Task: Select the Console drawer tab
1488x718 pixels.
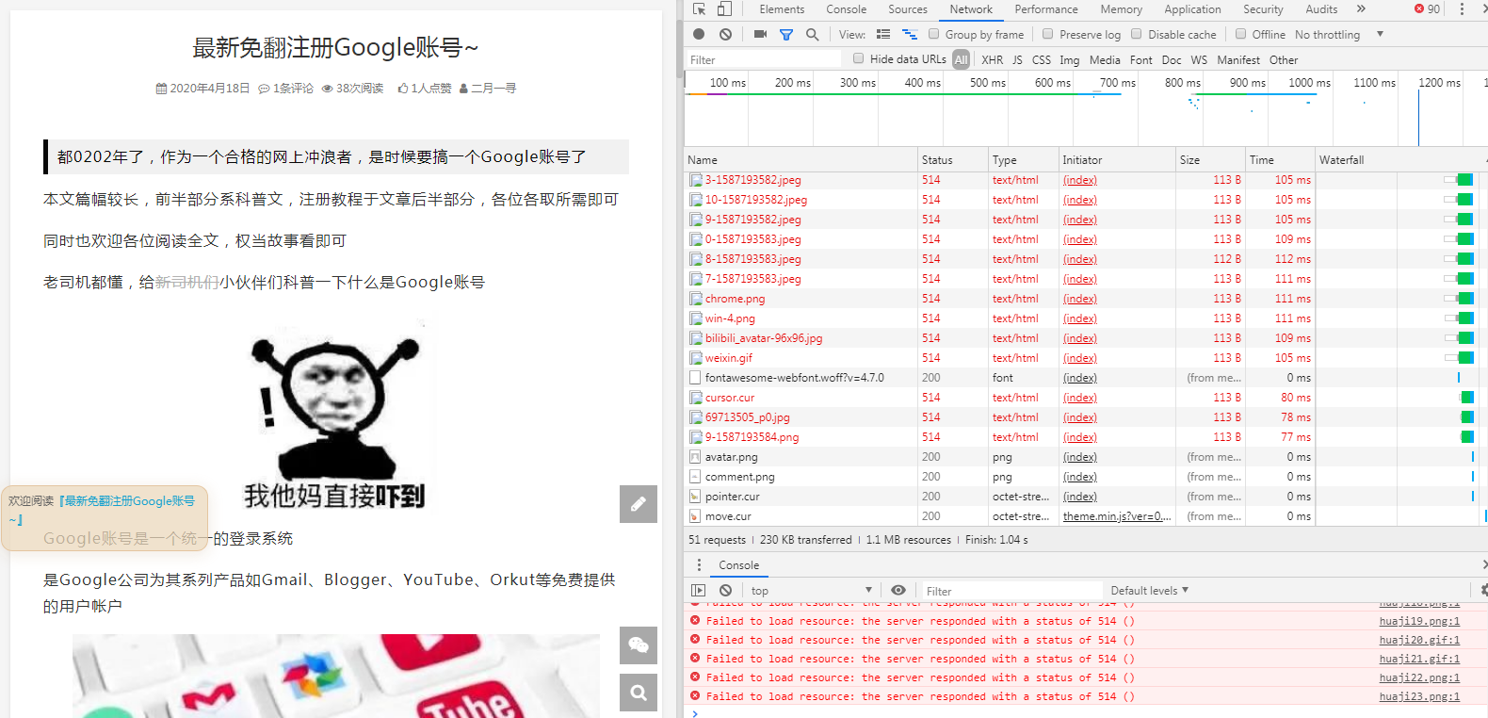Action: pos(738,565)
